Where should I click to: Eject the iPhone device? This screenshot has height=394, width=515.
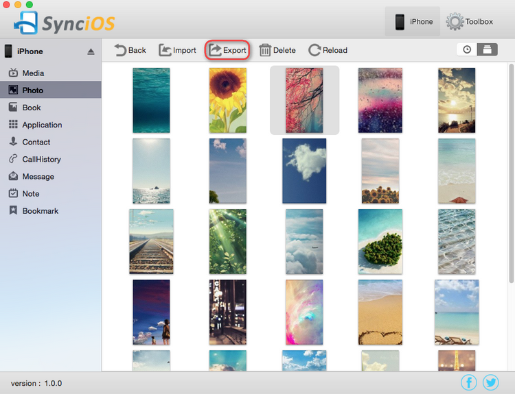pyautogui.click(x=91, y=51)
